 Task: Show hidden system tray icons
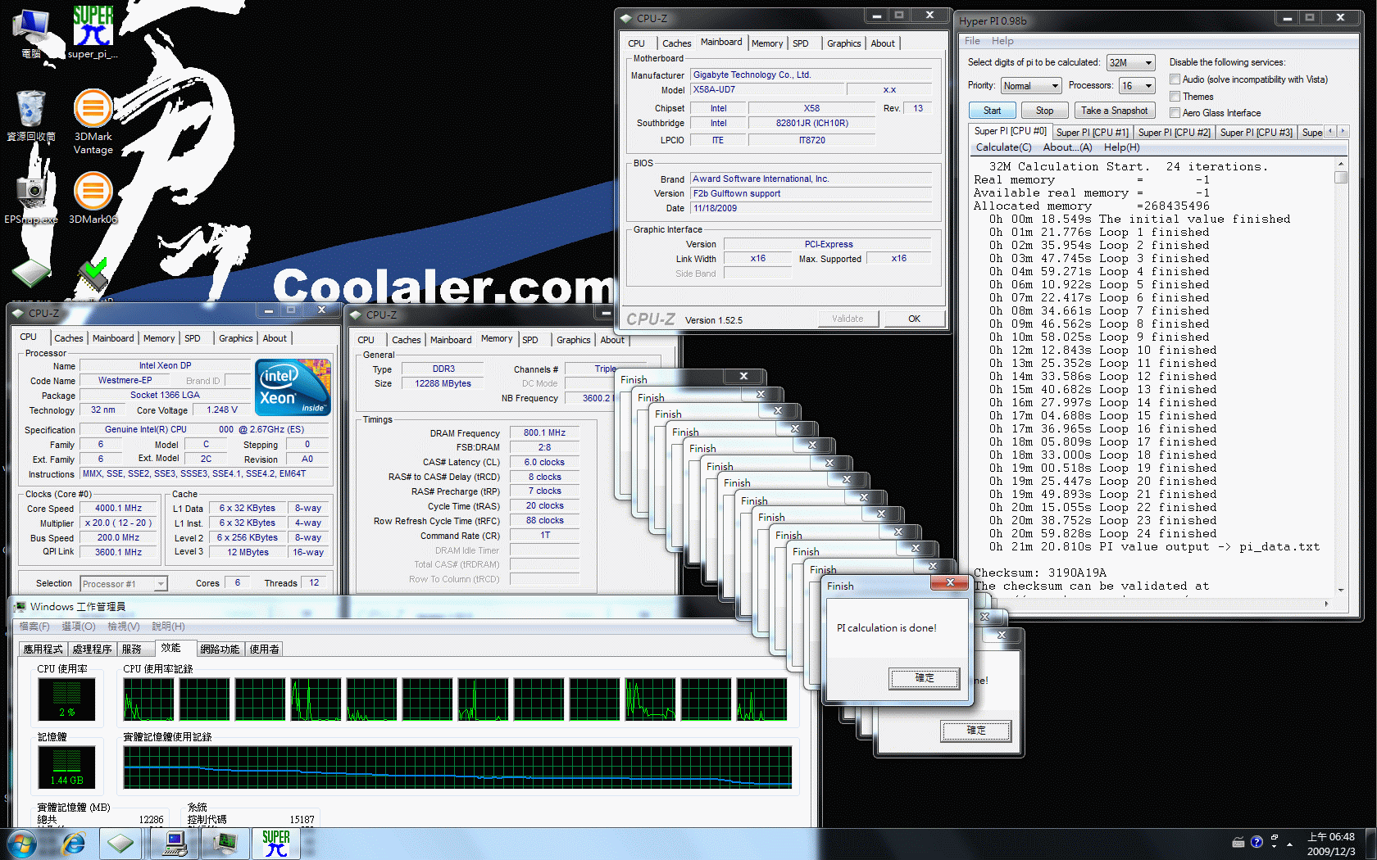1290,844
